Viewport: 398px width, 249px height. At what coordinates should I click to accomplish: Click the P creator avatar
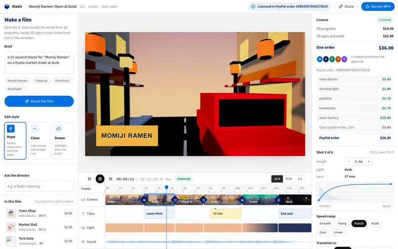pyautogui.click(x=332, y=59)
